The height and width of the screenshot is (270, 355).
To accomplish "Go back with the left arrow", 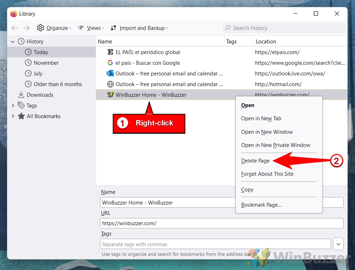I will [15, 28].
